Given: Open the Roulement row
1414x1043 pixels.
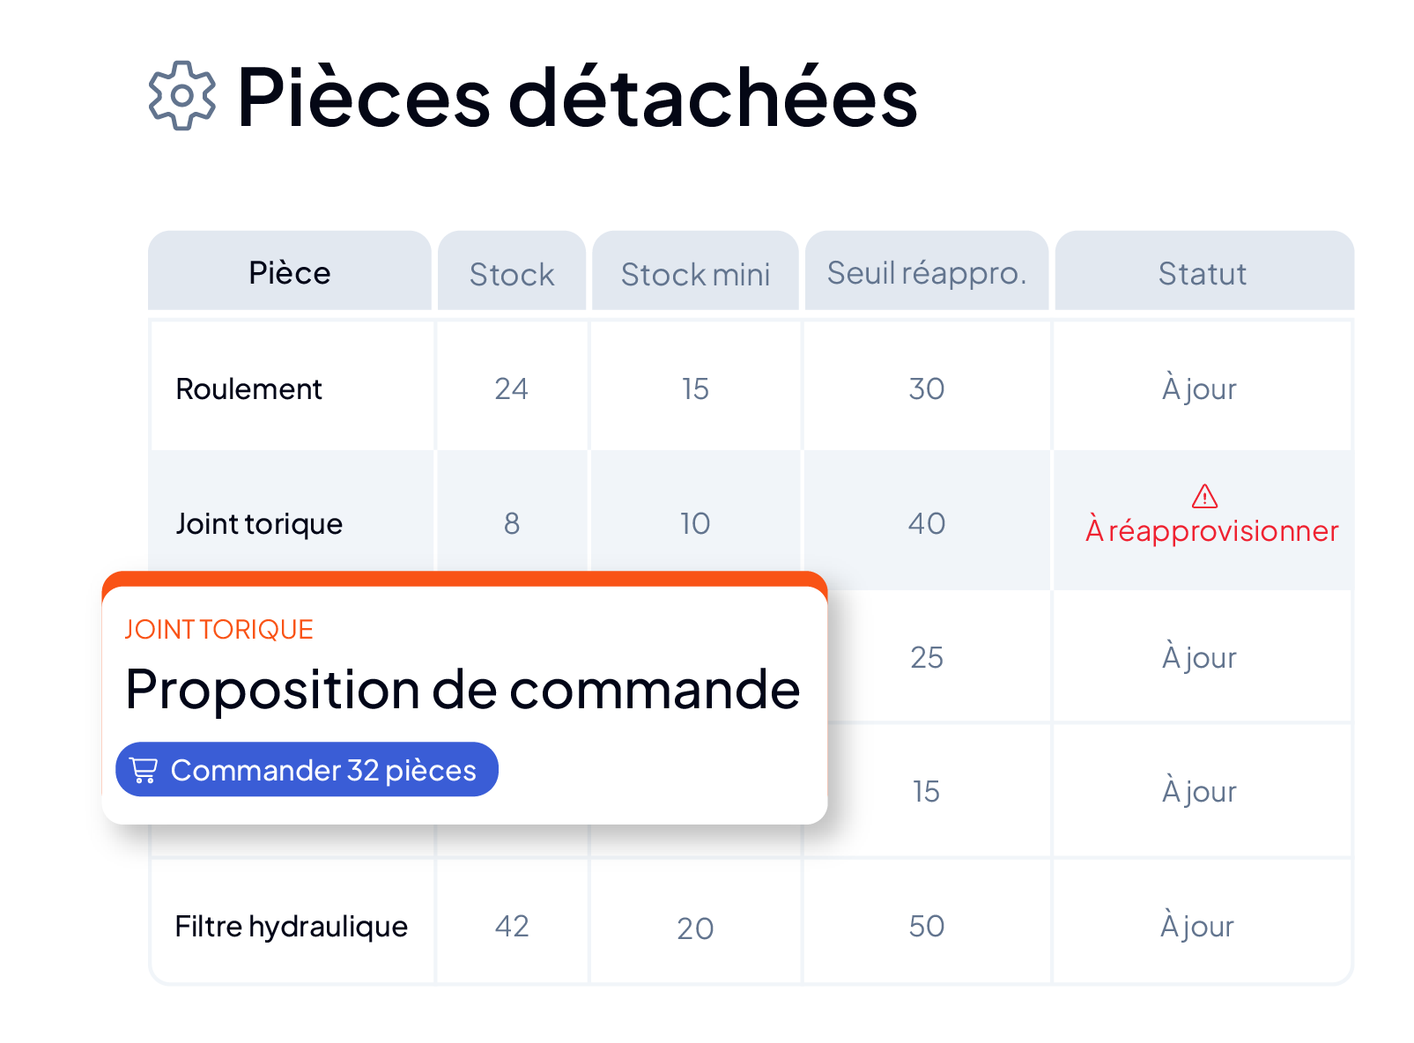Looking at the screenshot, I should tap(751, 387).
